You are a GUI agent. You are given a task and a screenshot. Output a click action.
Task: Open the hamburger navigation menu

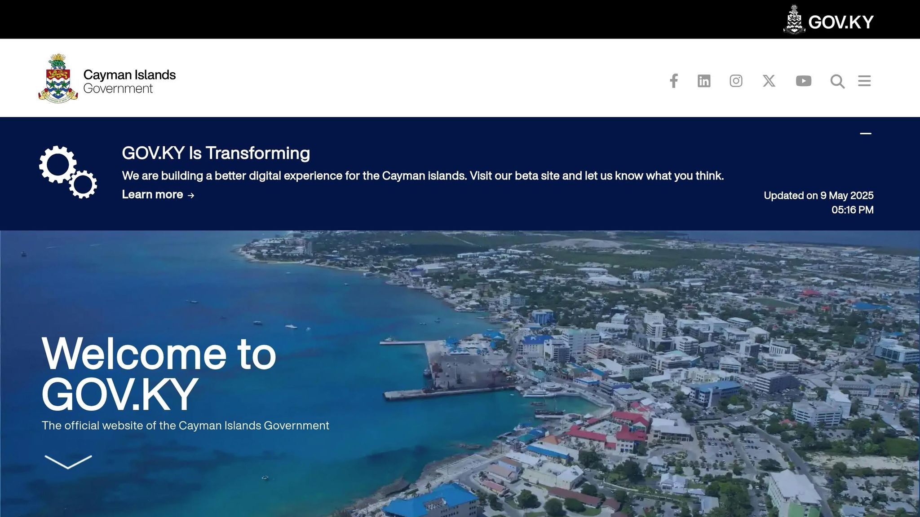pyautogui.click(x=864, y=81)
